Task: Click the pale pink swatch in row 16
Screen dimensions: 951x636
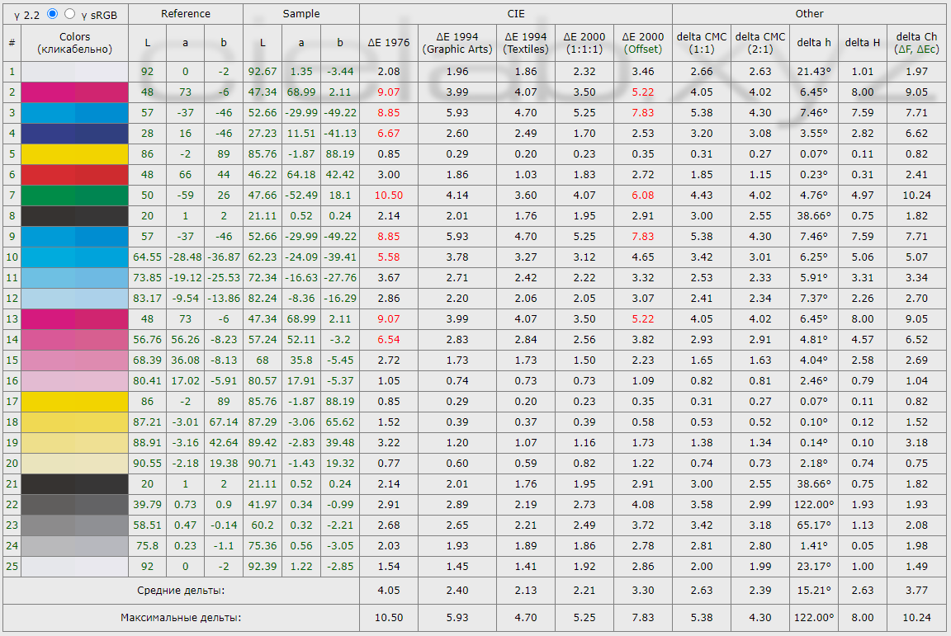Action: coord(74,381)
